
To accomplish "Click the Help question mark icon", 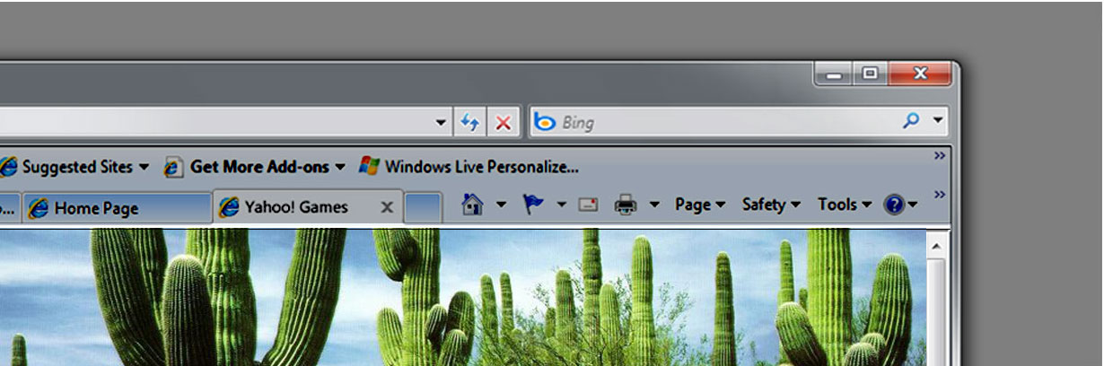I will coord(893,205).
